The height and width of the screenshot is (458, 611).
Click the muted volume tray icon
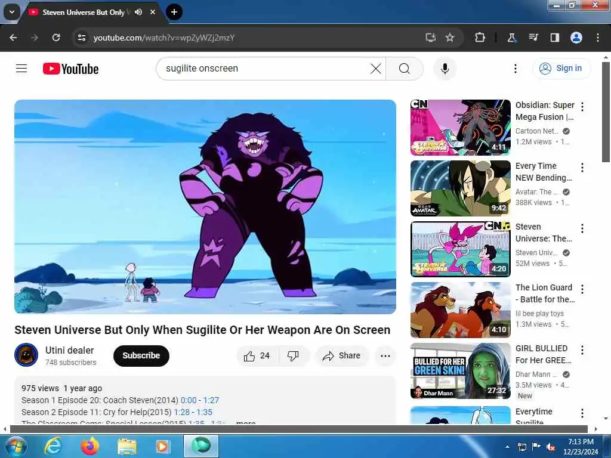[x=551, y=447]
